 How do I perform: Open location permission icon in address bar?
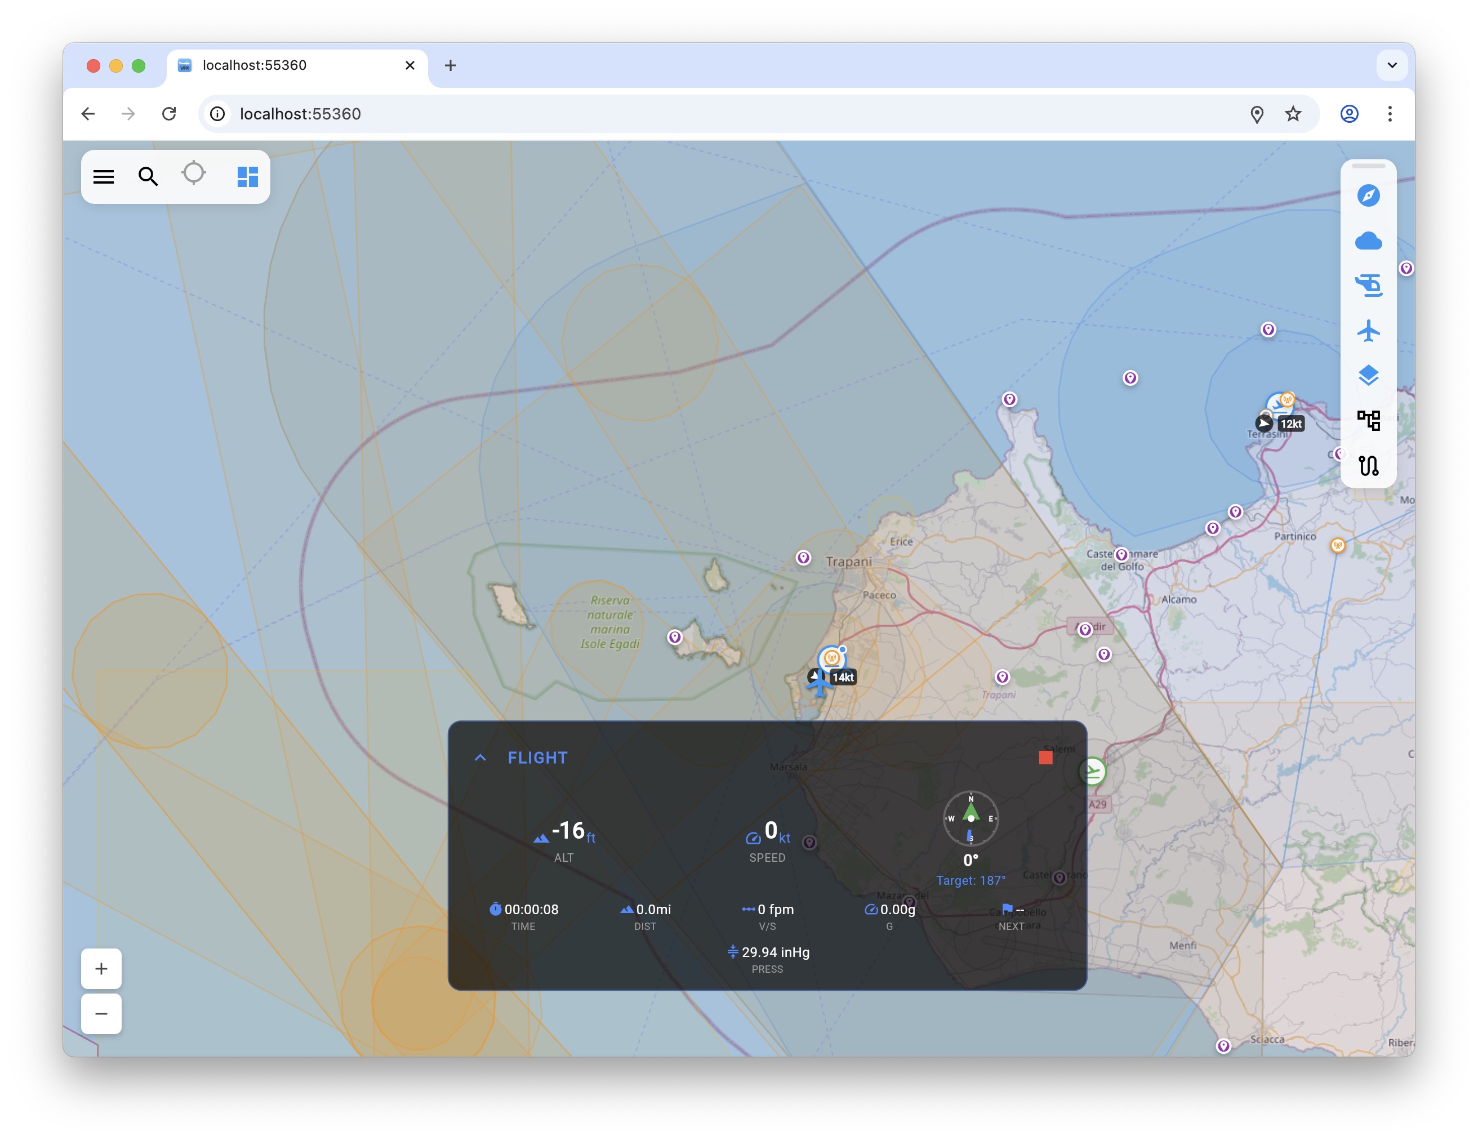pyautogui.click(x=1256, y=114)
